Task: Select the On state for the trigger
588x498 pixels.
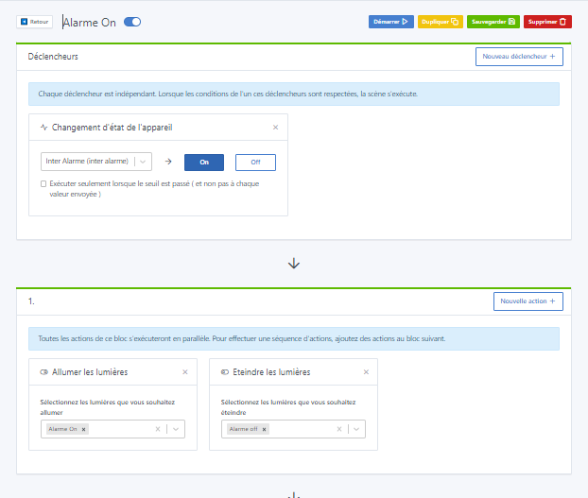Action: pyautogui.click(x=204, y=162)
